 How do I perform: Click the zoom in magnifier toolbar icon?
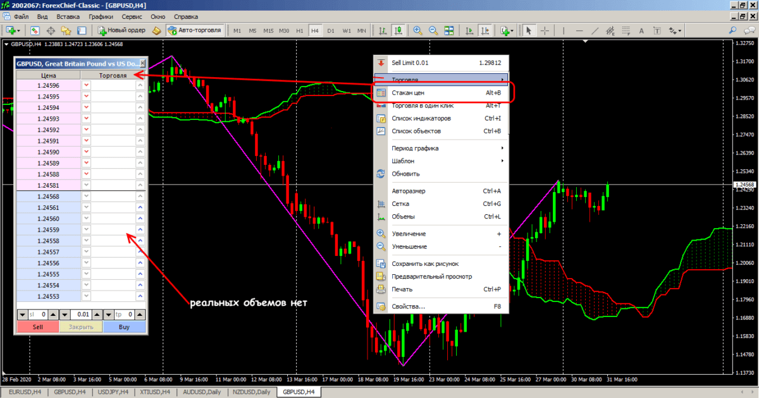pos(417,30)
